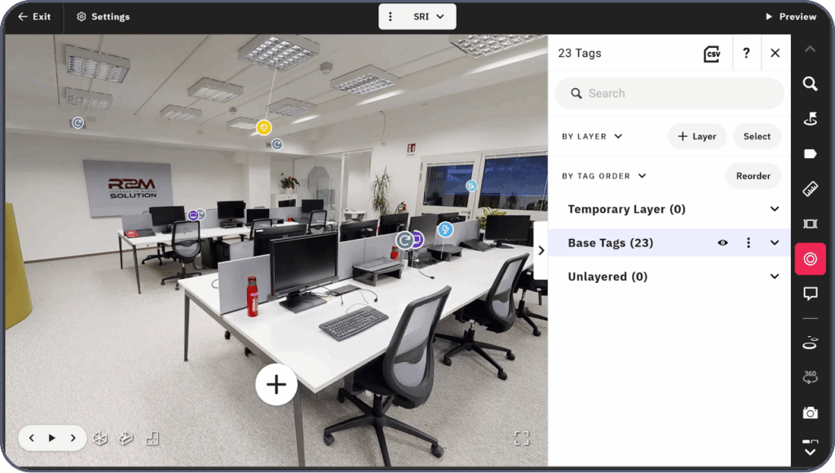Open the Labels tool in sidebar
Image resolution: width=835 pixels, height=473 pixels.
[810, 153]
